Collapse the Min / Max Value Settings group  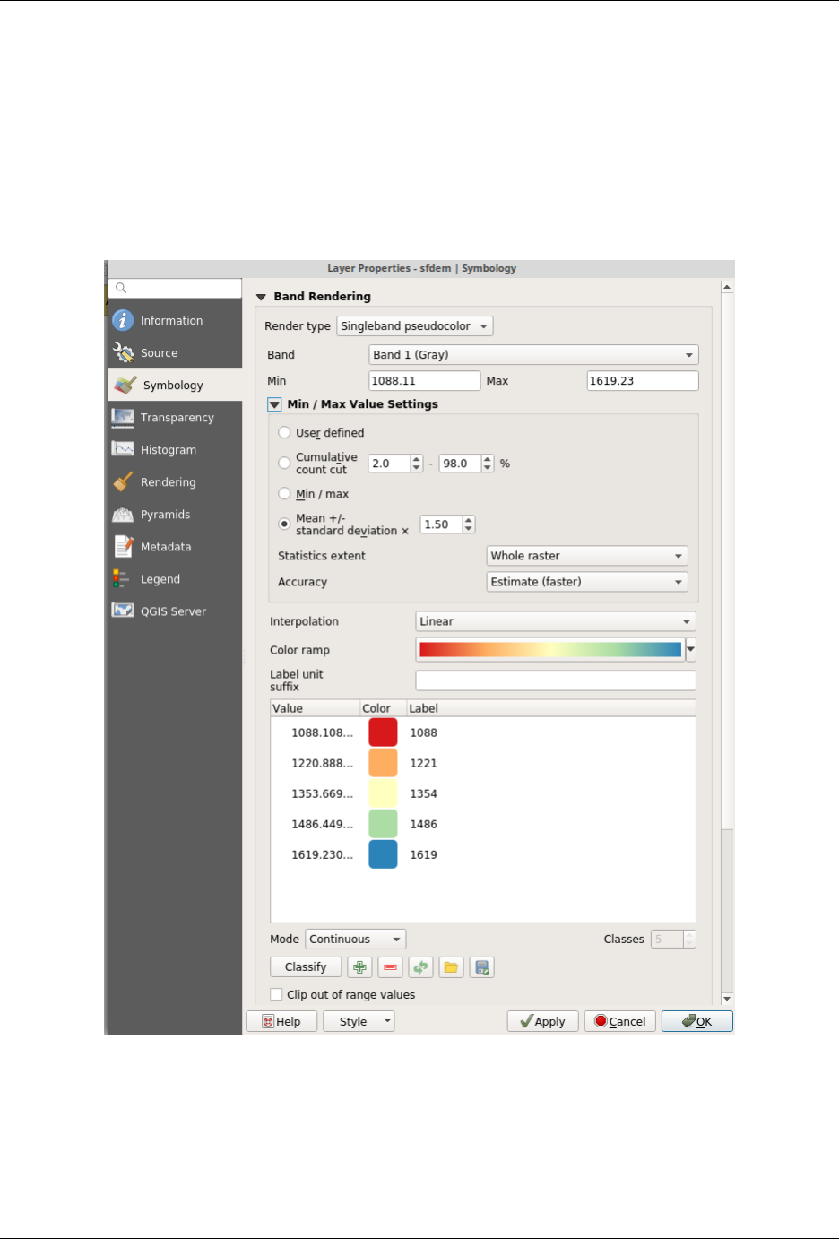pos(274,404)
